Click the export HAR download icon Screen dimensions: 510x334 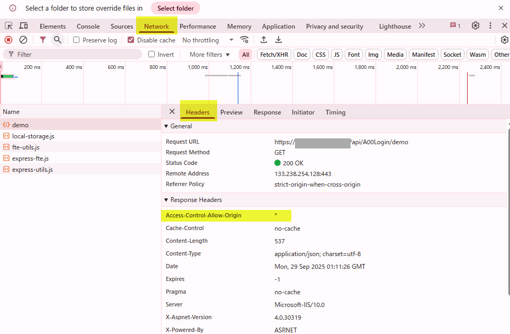coord(279,40)
